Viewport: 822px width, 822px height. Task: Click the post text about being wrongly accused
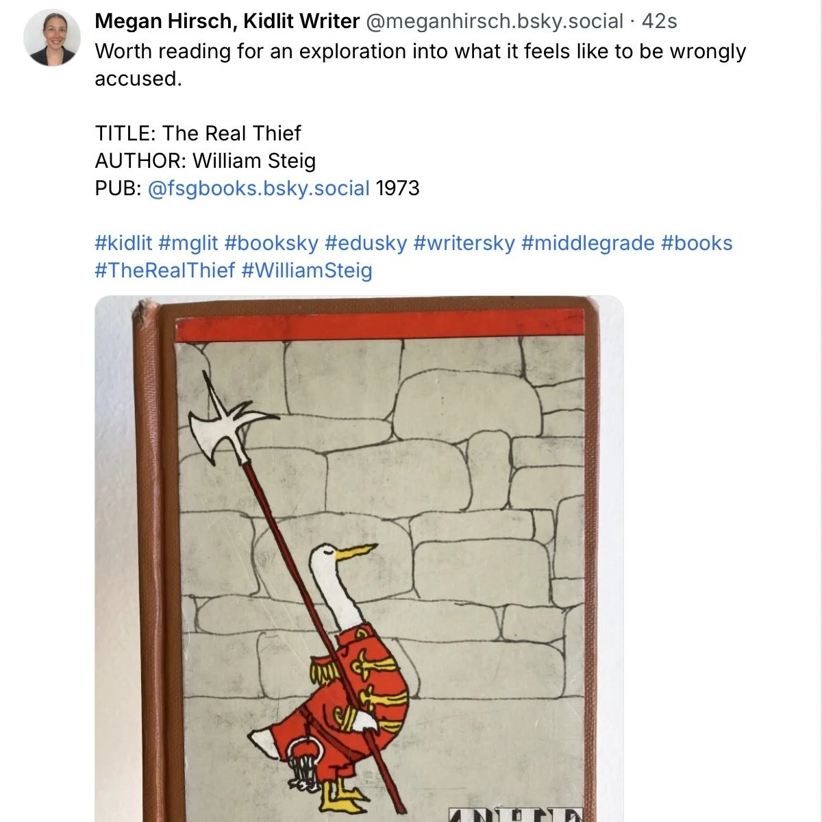pyautogui.click(x=420, y=65)
